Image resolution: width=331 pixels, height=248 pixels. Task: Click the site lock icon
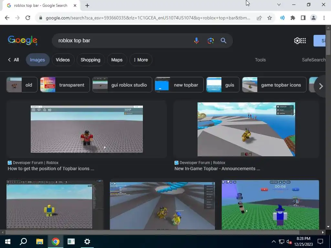(41, 18)
